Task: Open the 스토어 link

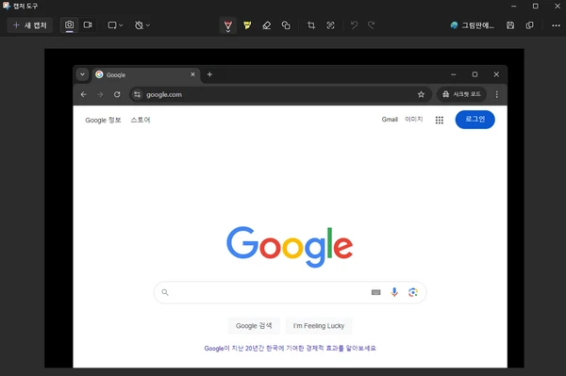Action: (141, 120)
